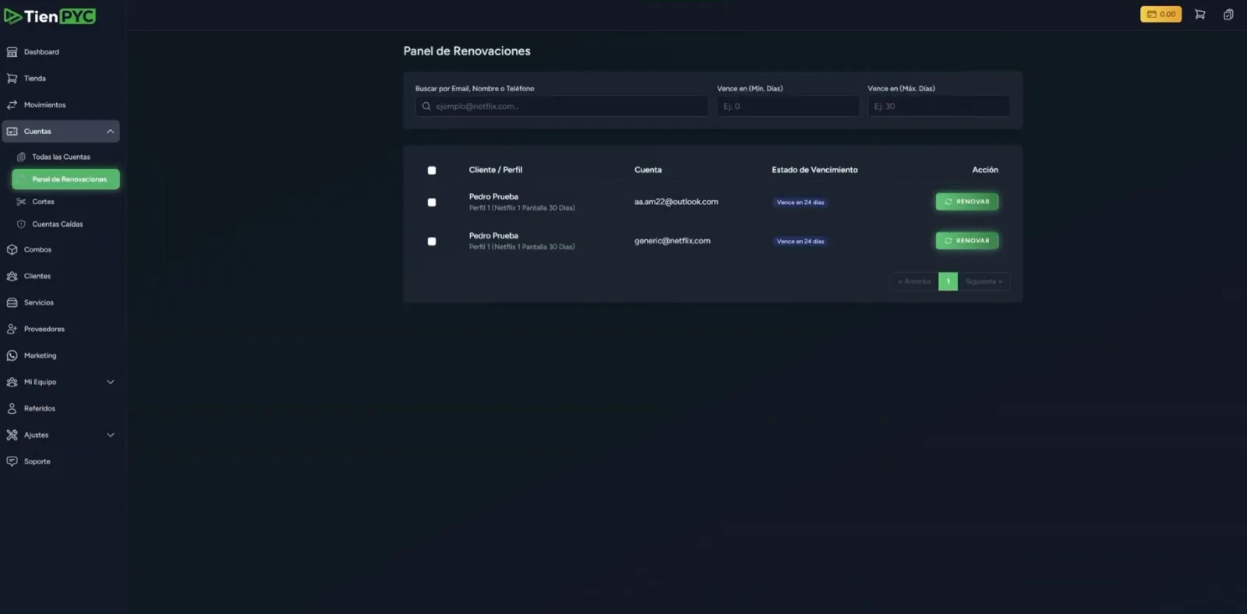Click Renovar for aa.am22@outlook.com
Viewport: 1247px width, 614px height.
pos(966,202)
